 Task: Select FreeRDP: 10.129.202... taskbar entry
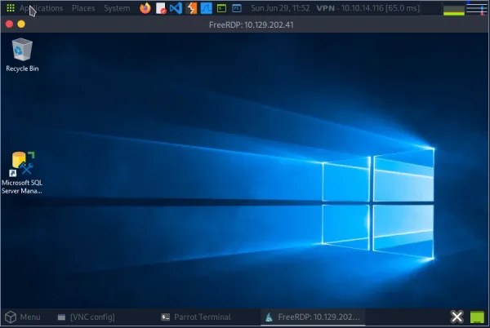[x=313, y=317]
